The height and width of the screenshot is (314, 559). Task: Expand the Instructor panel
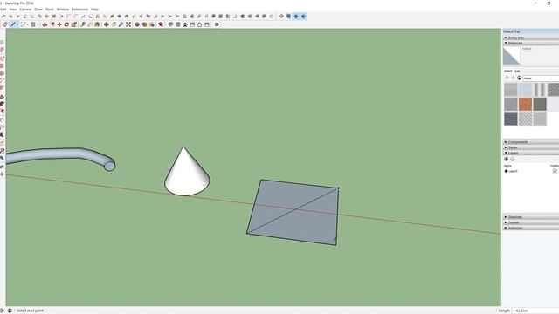tap(531, 228)
